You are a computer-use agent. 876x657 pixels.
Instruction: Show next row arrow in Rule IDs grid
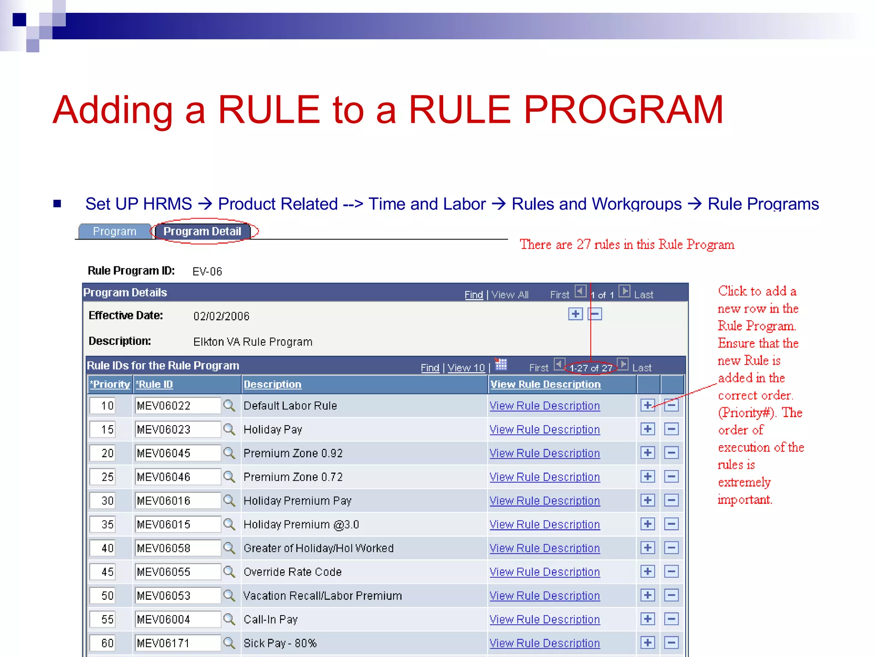[623, 364]
